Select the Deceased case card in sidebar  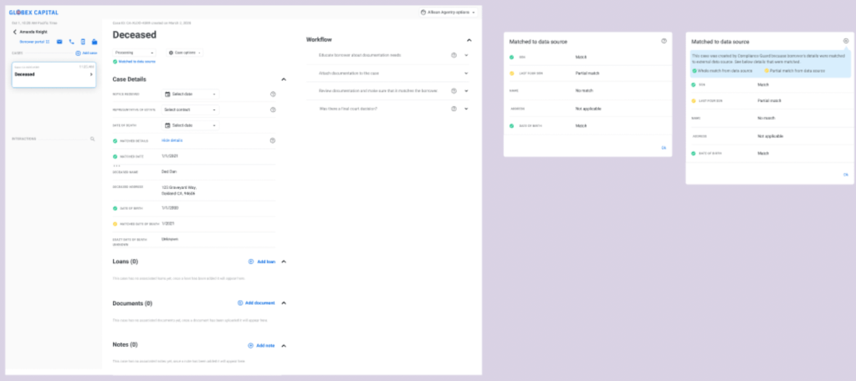(54, 74)
